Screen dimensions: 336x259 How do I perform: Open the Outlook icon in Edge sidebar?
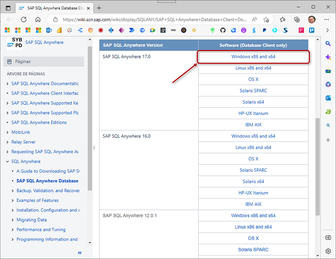pyautogui.click(x=328, y=98)
